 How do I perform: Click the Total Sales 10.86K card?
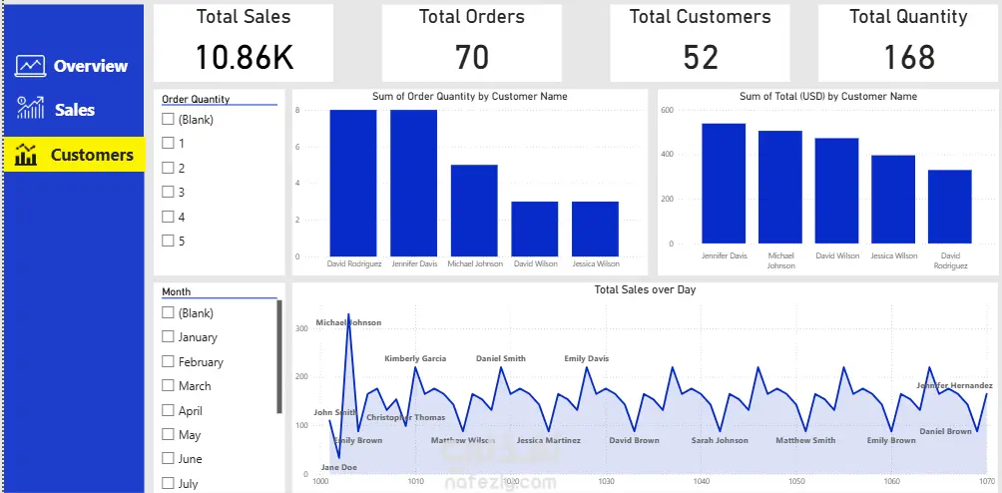pos(244,43)
